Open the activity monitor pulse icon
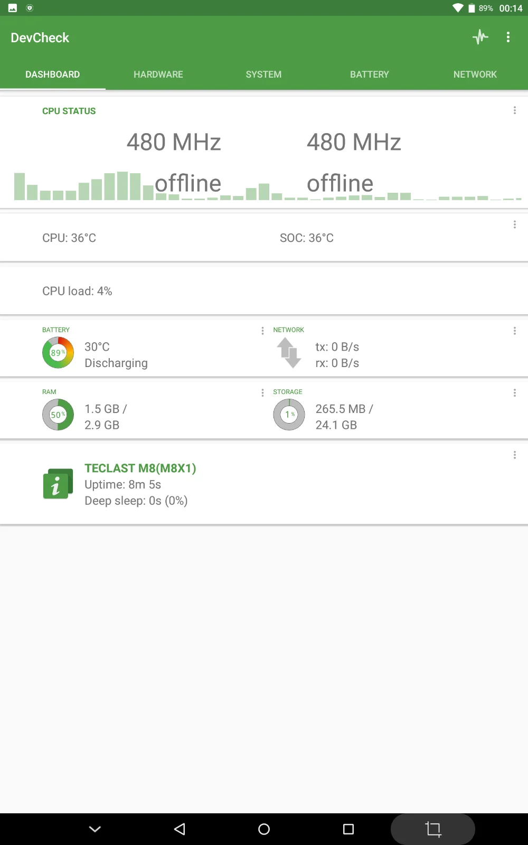Viewport: 528px width, 845px height. click(480, 37)
